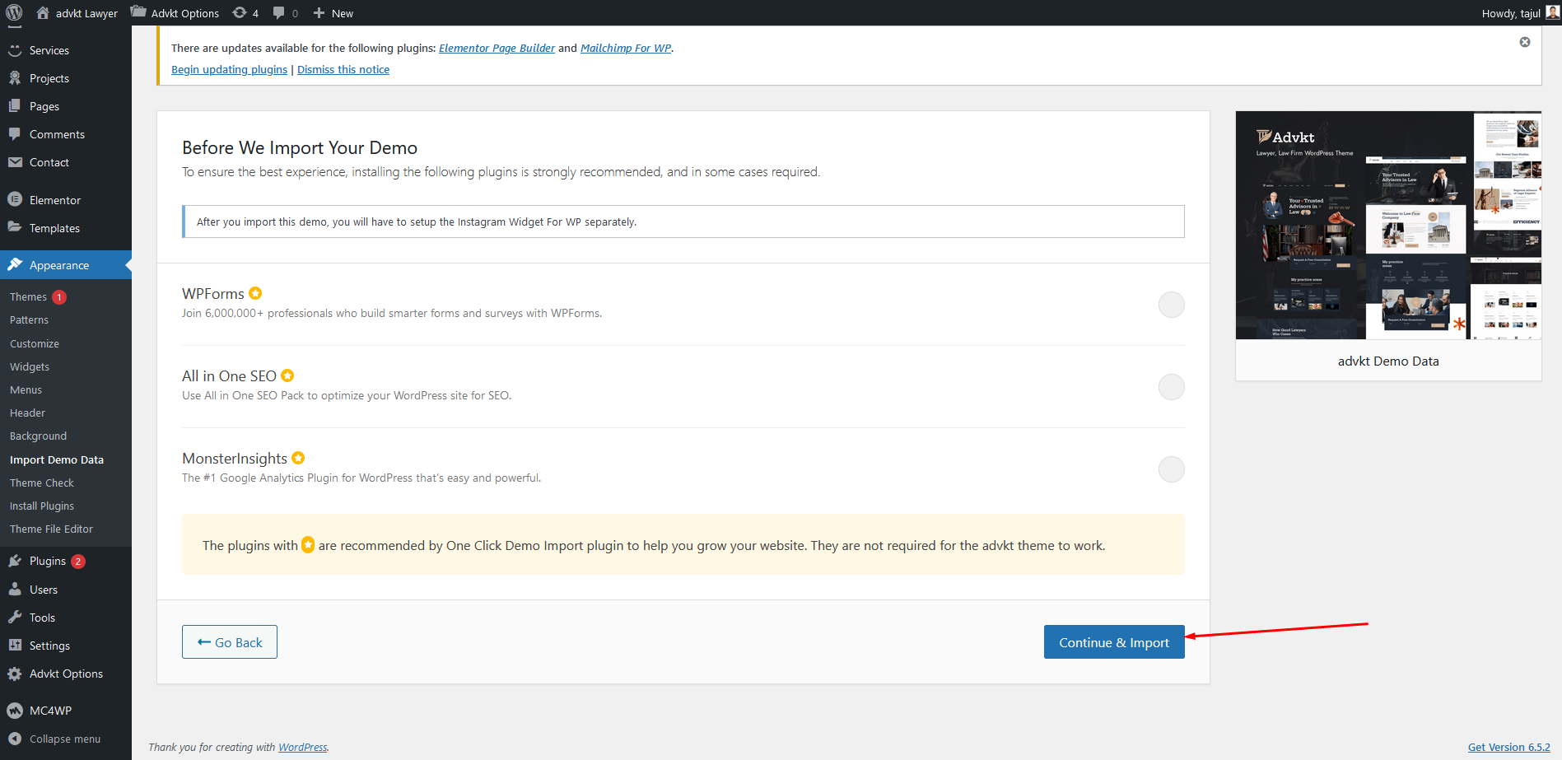Viewport: 1562px width, 760px height.
Task: Select Install Plugins in Appearance submenu
Action: (42, 506)
